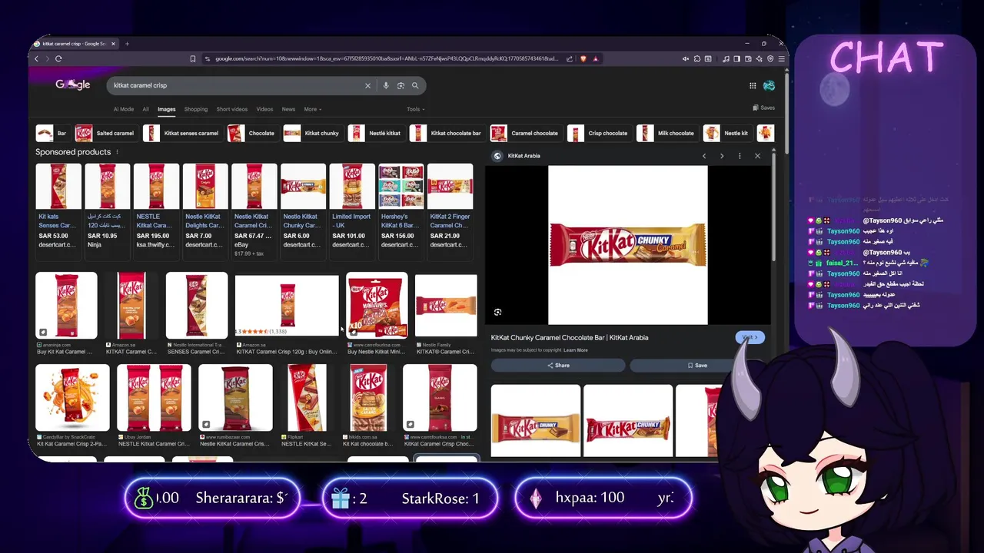Open the CandyBar by SnackCrate image result
Viewport: 984px width, 553px height.
[x=72, y=398]
